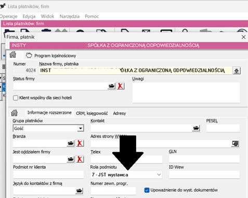Click the Adres strony WWW field
The height and width of the screenshot is (198, 248).
click(x=161, y=143)
